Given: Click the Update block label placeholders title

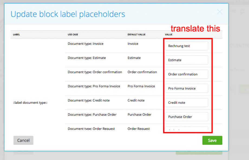Looking at the screenshot, I should coord(68,14).
